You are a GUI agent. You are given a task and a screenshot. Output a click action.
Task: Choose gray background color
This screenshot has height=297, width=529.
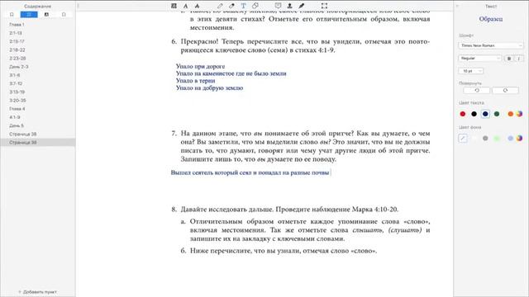(x=485, y=138)
